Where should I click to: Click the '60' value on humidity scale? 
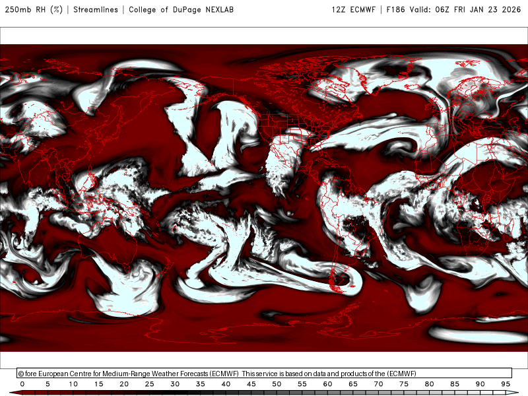coord(327,384)
